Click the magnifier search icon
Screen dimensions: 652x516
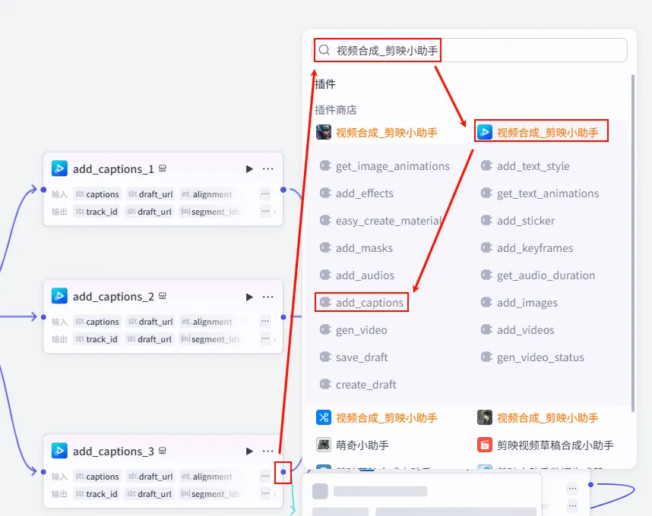(x=324, y=50)
